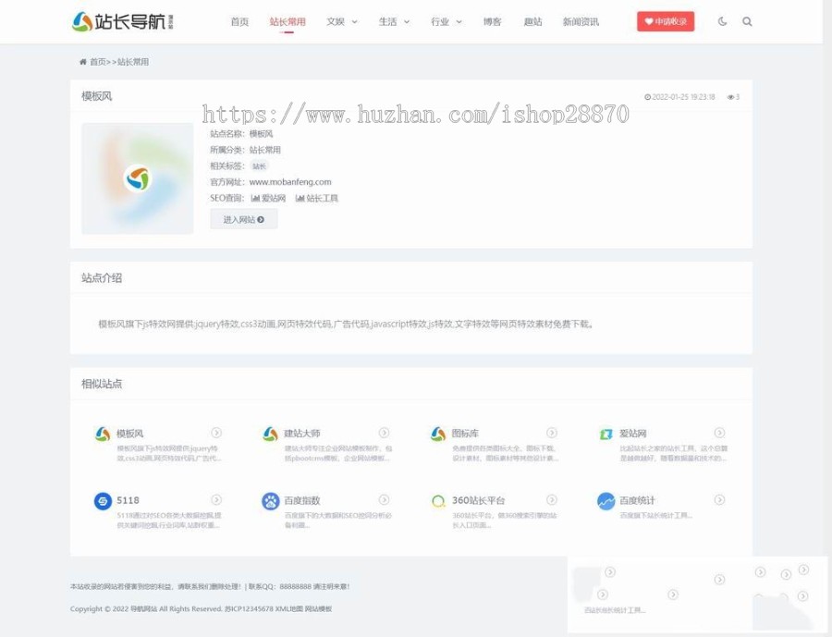Open the 模板风 similar site title

click(130, 434)
